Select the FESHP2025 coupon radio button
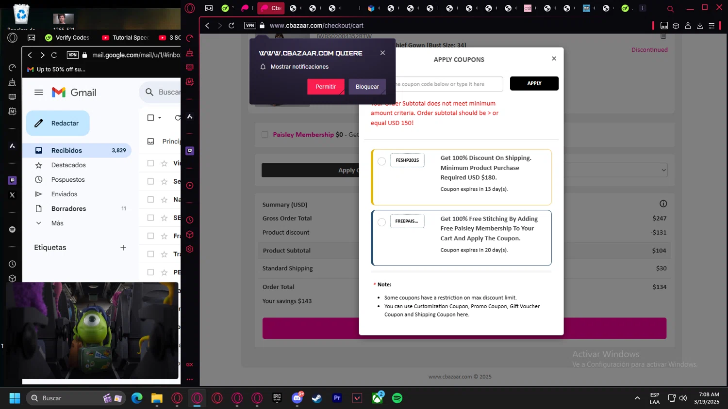 pos(382,161)
